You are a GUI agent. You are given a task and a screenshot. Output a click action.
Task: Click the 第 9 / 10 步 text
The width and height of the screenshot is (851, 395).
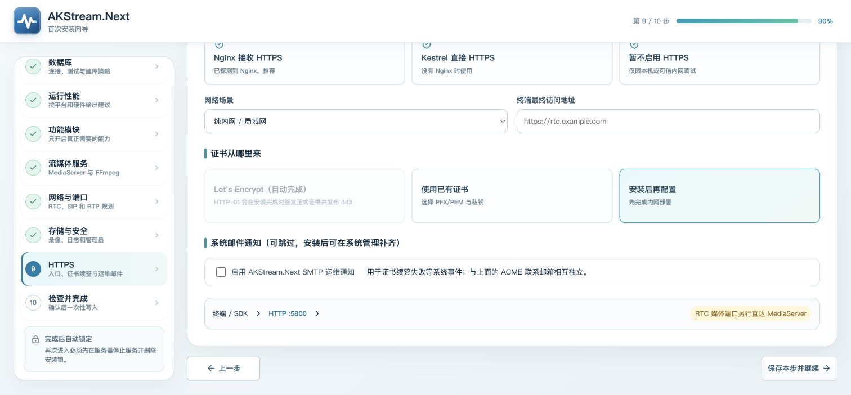pos(651,21)
